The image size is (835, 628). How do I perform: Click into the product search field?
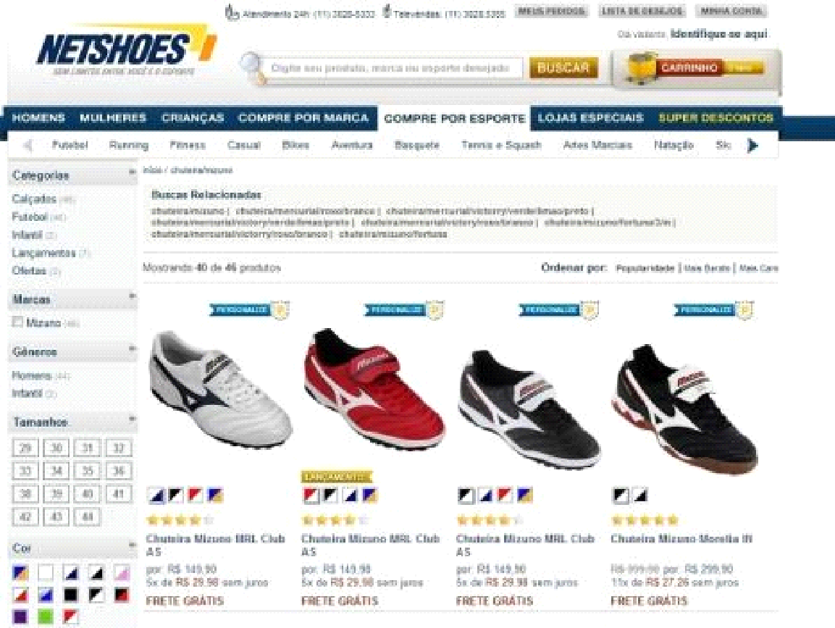[393, 68]
